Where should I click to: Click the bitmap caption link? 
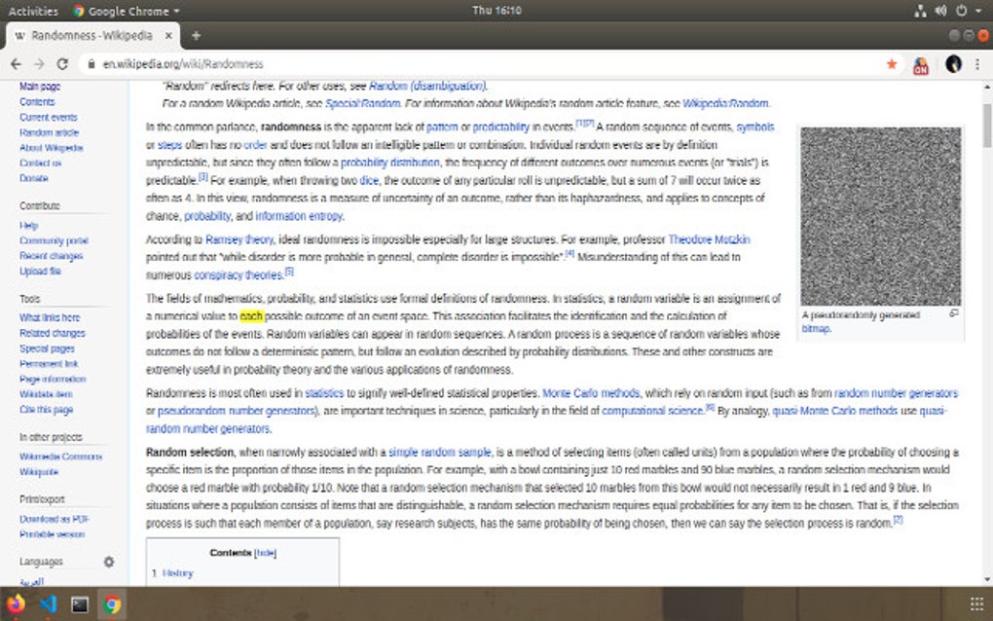[816, 329]
